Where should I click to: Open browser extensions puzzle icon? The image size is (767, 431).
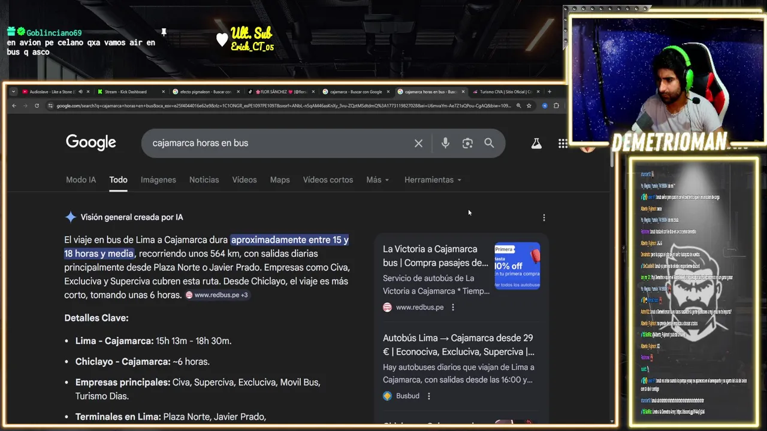point(557,106)
